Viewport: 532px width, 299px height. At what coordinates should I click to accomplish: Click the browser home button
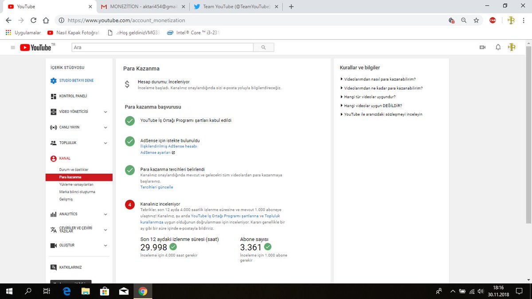(x=46, y=20)
